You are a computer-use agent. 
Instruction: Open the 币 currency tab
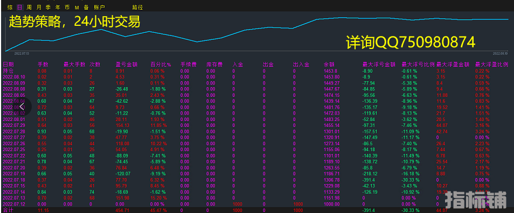67,7
